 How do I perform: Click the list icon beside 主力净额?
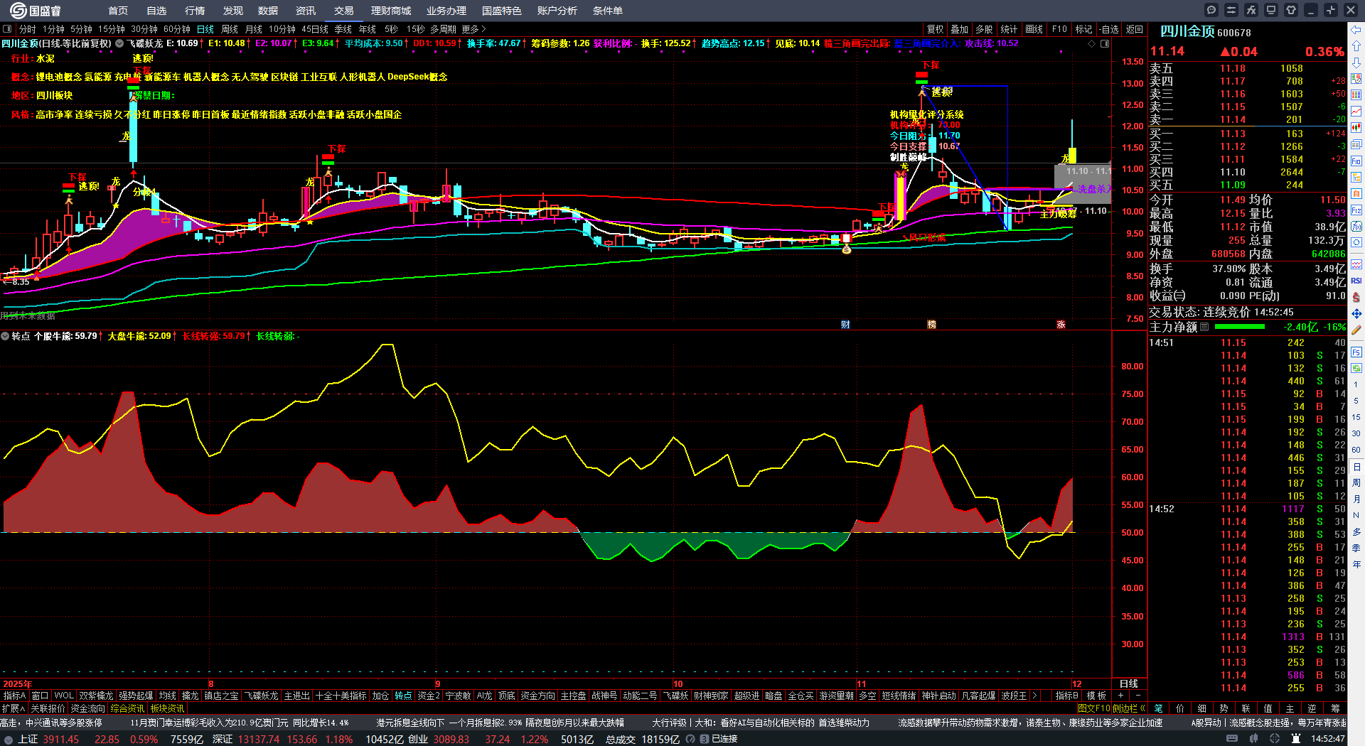tap(1204, 327)
